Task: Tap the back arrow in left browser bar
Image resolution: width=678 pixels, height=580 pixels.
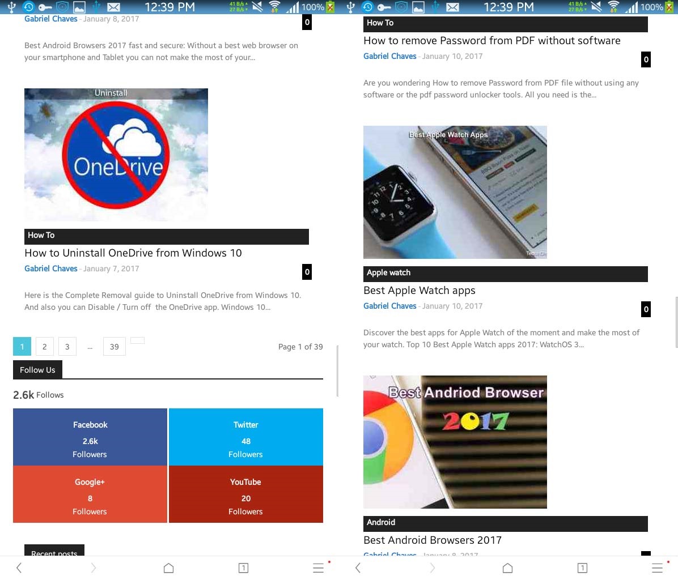Action: [x=19, y=568]
